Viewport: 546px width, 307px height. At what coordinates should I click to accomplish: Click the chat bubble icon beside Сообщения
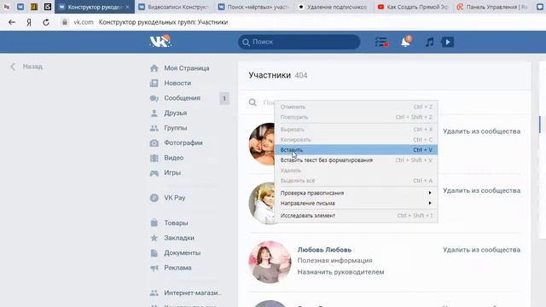(154, 98)
